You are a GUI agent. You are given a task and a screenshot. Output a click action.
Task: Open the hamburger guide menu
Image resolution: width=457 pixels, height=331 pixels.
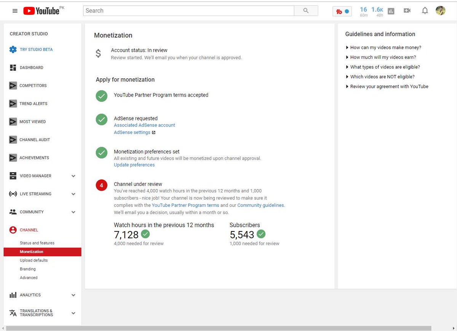click(x=15, y=11)
